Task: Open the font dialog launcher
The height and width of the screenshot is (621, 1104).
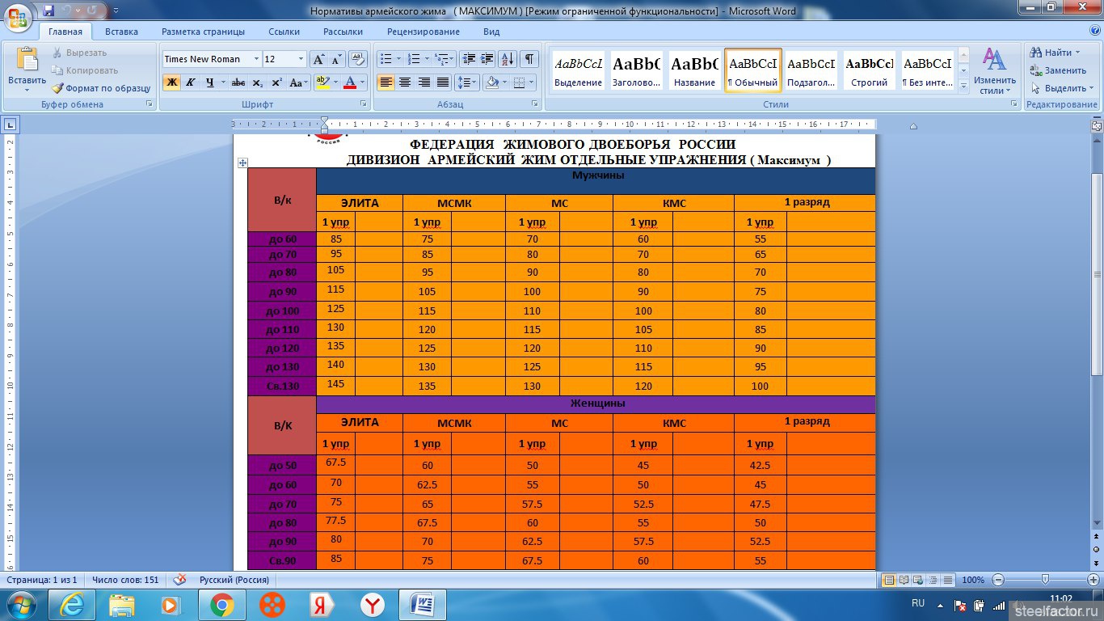Action: [x=362, y=104]
